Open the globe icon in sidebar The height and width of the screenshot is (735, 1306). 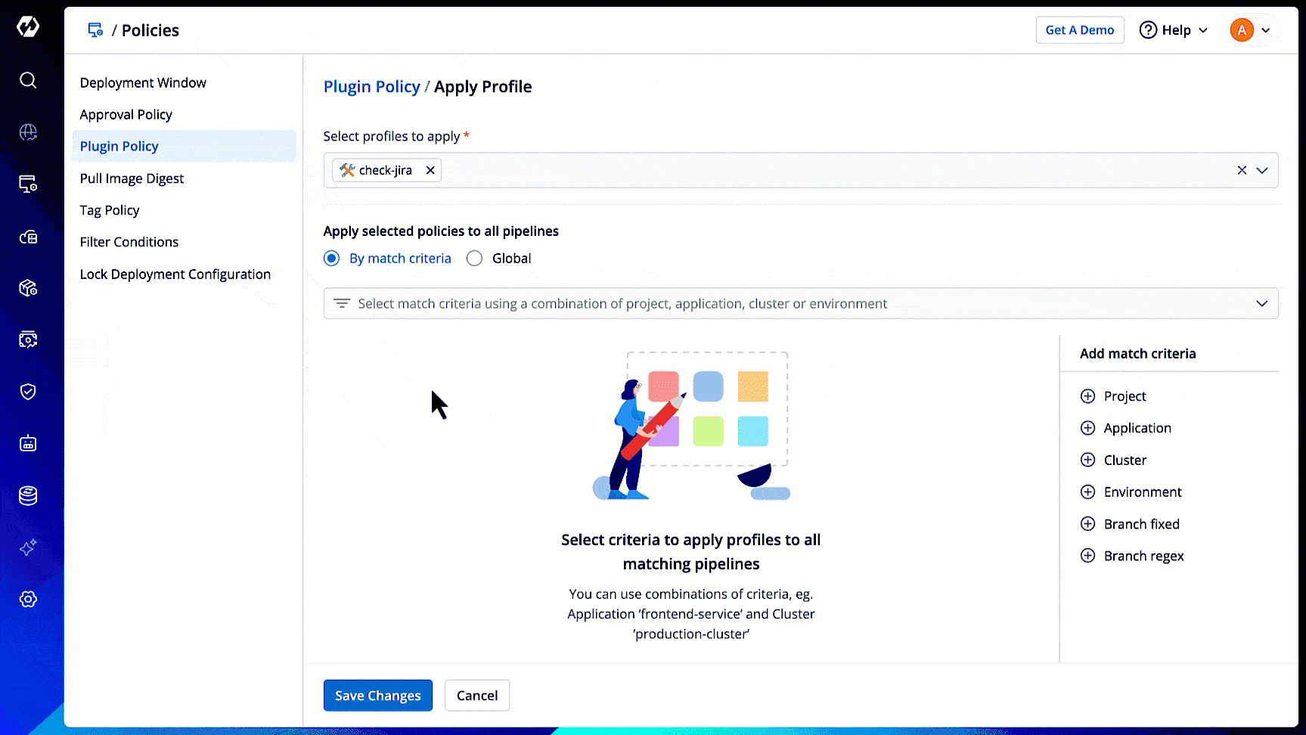click(x=28, y=132)
